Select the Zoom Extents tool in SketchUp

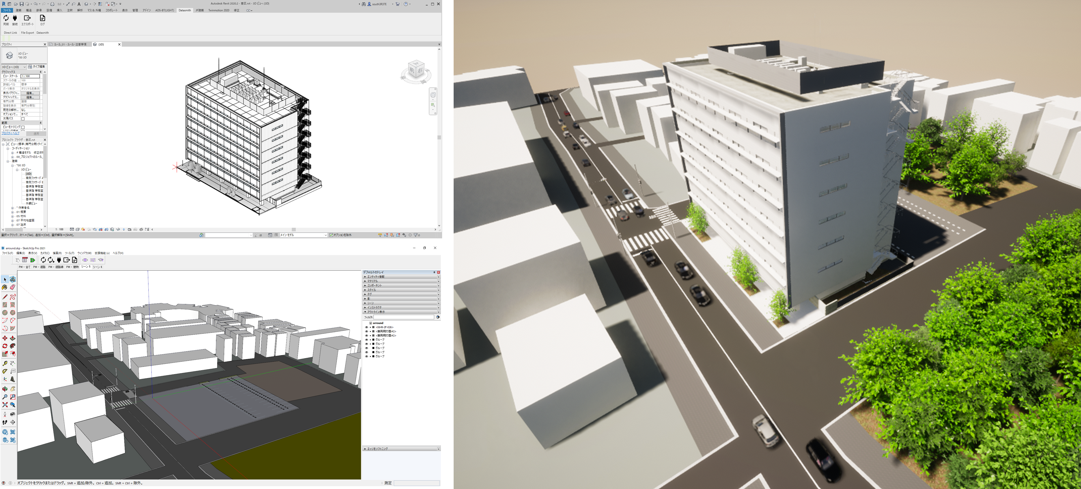(x=5, y=405)
